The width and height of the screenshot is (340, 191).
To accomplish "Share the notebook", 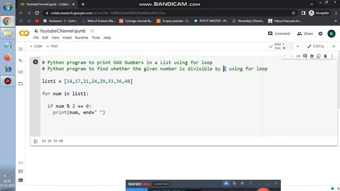I will tap(305, 33).
